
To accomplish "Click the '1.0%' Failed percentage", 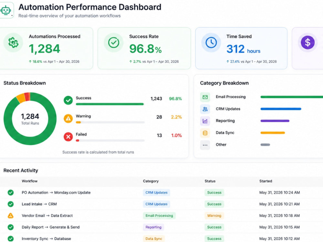I will pos(177,136).
